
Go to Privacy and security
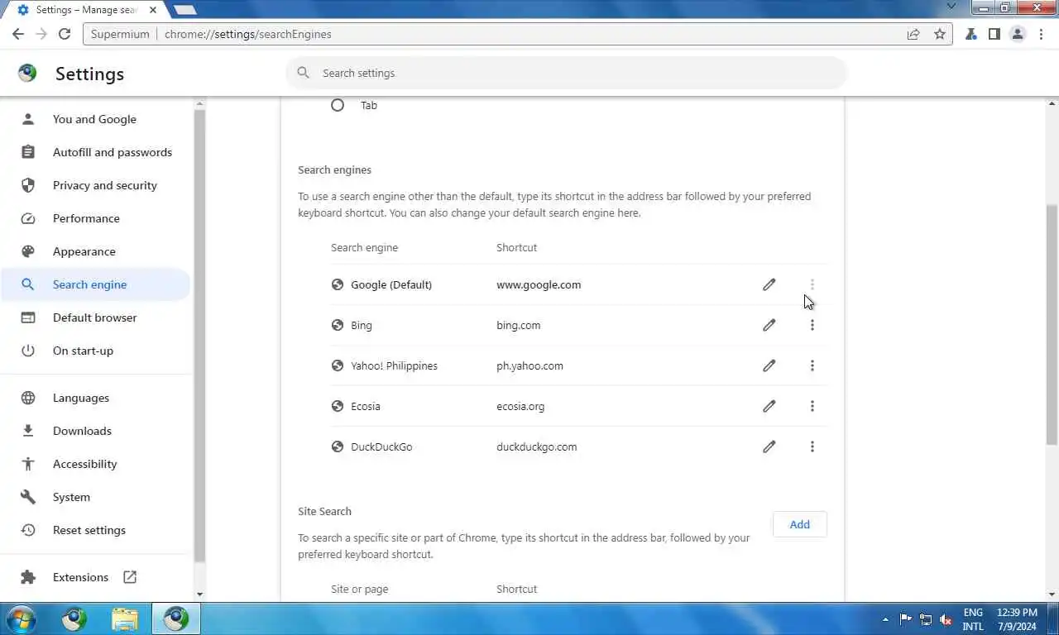(95, 185)
